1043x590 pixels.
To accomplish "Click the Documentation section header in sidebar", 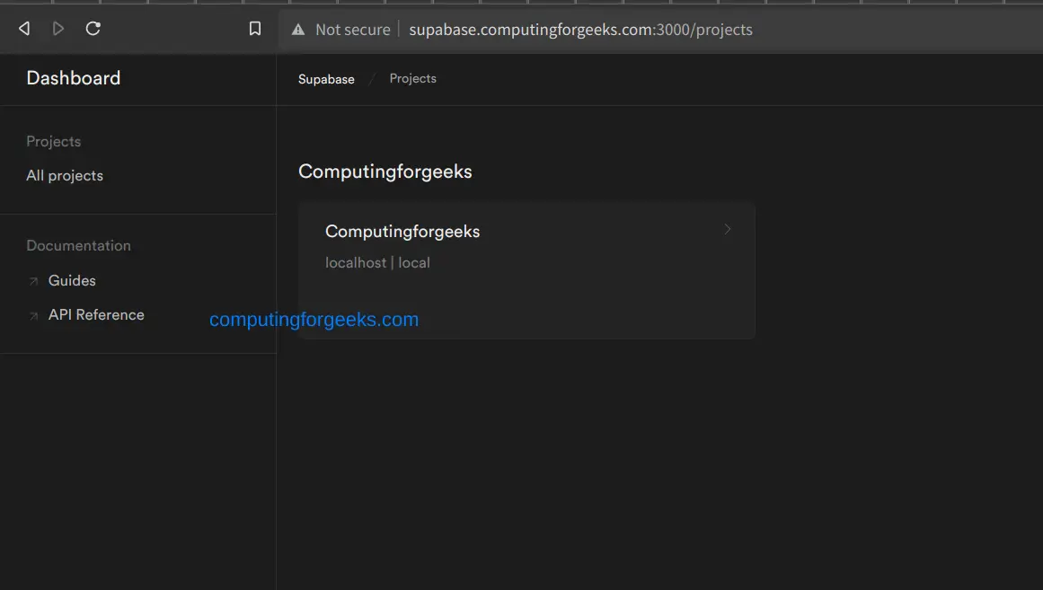I will (x=78, y=246).
